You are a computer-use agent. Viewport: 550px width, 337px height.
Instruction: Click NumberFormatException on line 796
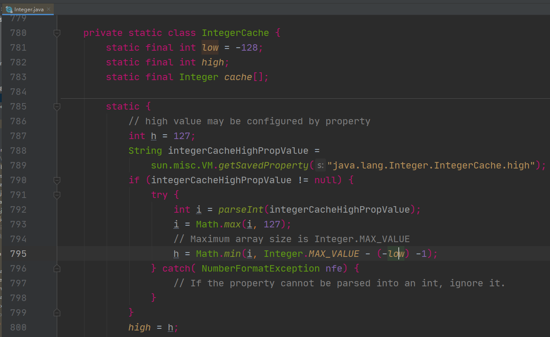point(260,269)
